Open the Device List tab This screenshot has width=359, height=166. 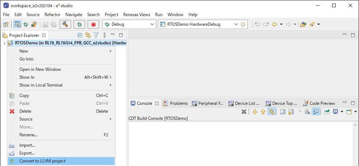pyautogui.click(x=244, y=103)
